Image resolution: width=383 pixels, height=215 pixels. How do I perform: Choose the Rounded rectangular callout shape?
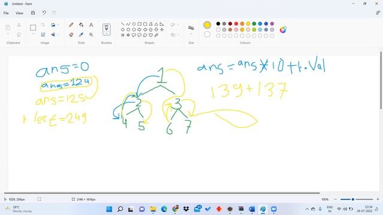tap(134, 35)
